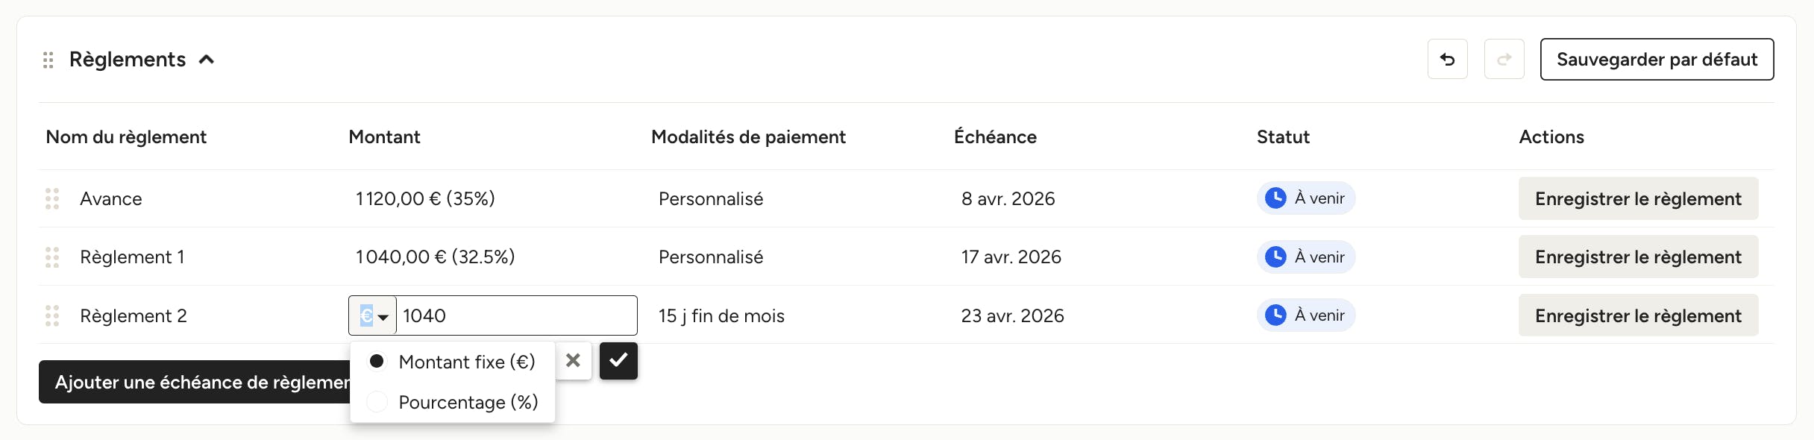Screen dimensions: 1814x440
Task: Click Enregistrer le règlement for Avance
Action: click(x=1638, y=198)
